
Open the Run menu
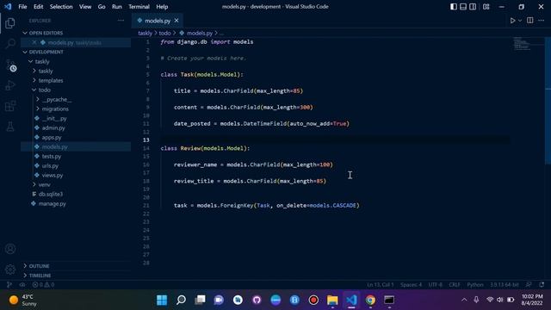click(x=117, y=7)
